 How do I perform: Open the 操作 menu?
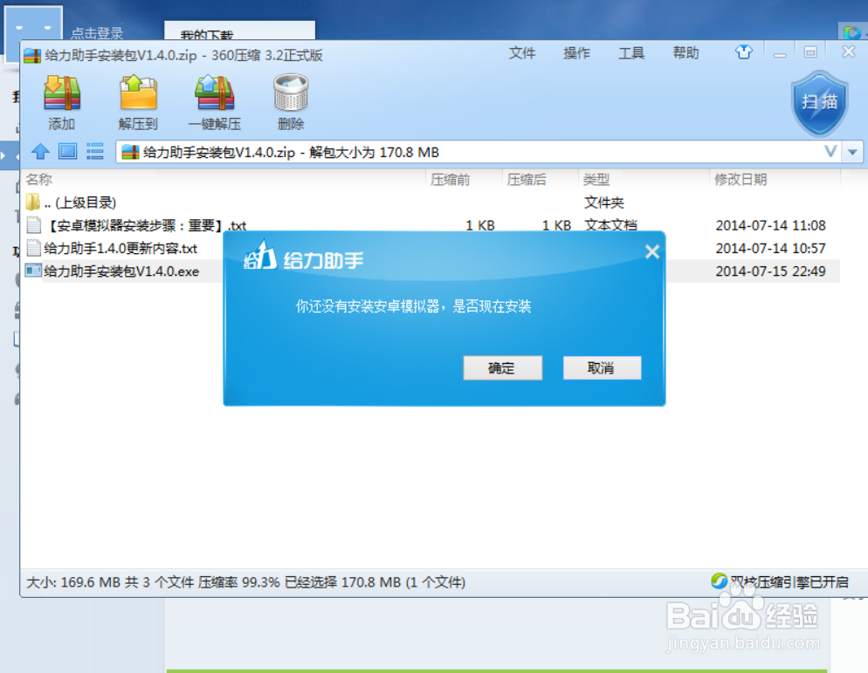coord(576,53)
